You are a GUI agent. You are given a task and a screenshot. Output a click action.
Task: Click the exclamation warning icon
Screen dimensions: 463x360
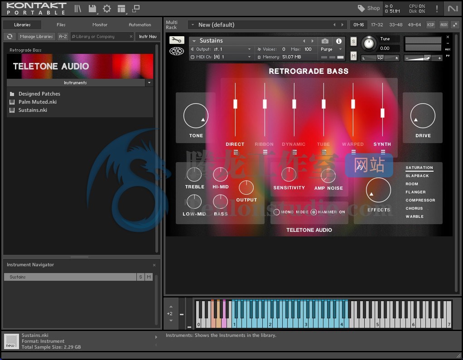[x=437, y=9]
